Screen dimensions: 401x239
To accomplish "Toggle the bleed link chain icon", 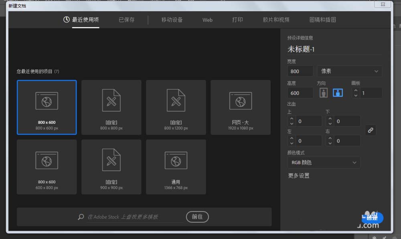I will pyautogui.click(x=370, y=131).
